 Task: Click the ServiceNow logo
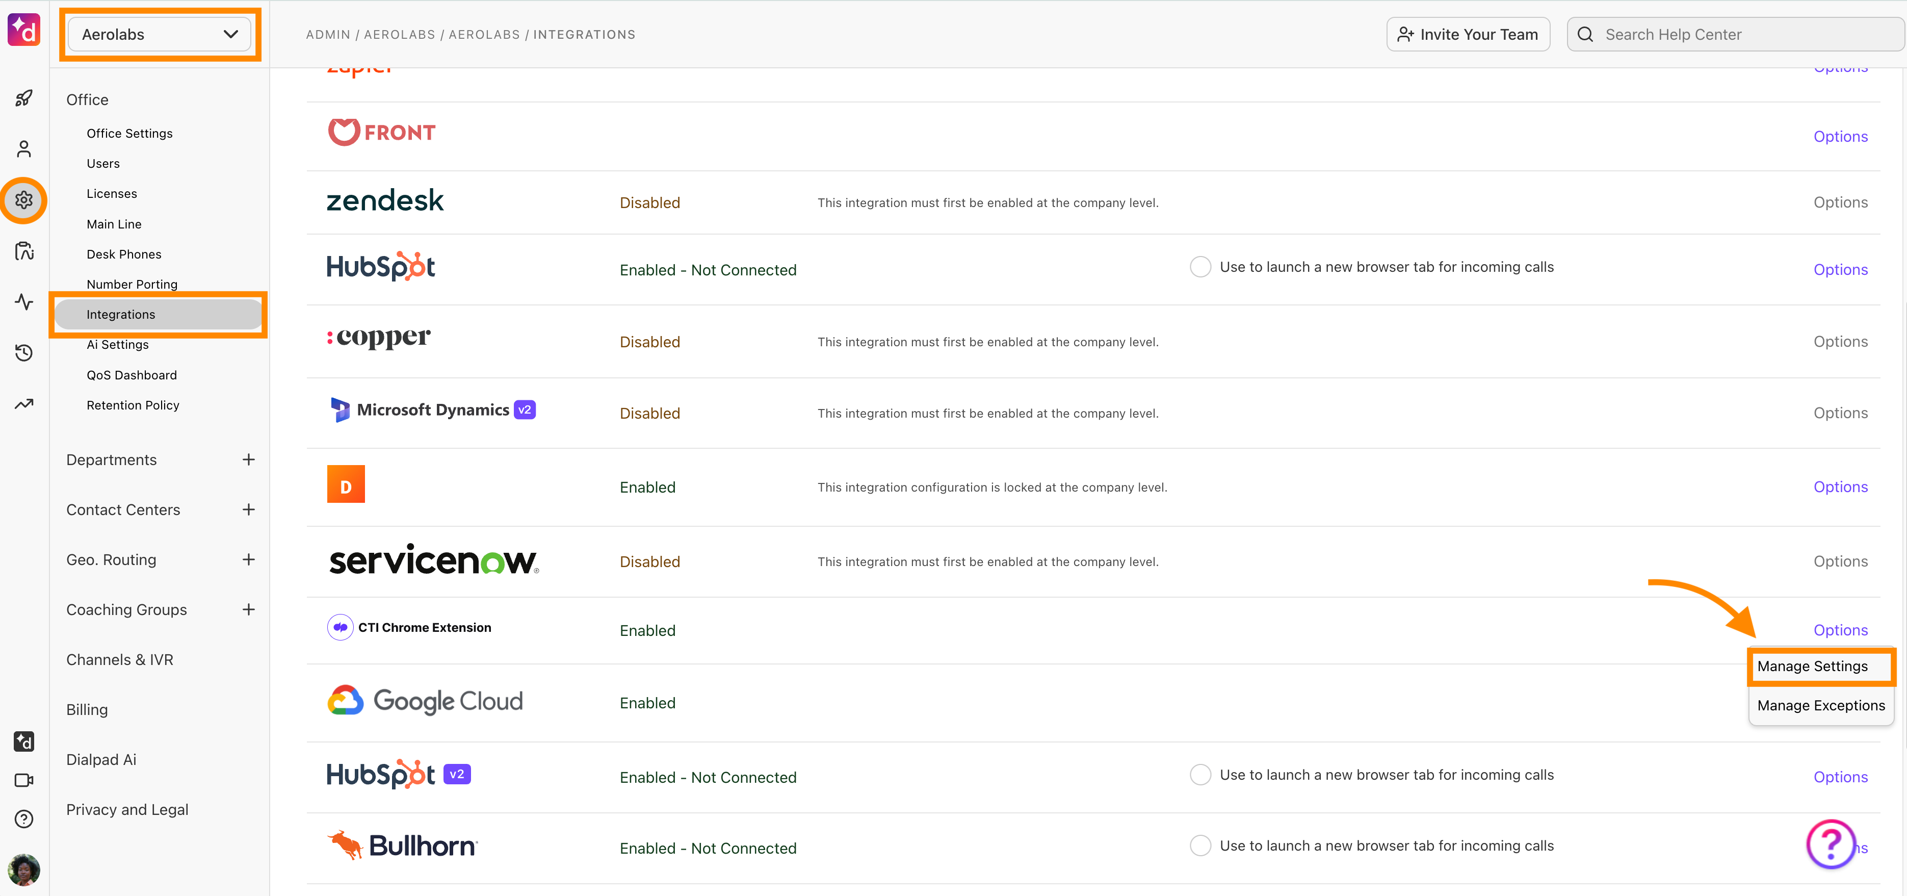[x=434, y=560]
